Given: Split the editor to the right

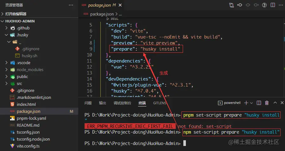Looking at the screenshot, I should tap(273, 5).
